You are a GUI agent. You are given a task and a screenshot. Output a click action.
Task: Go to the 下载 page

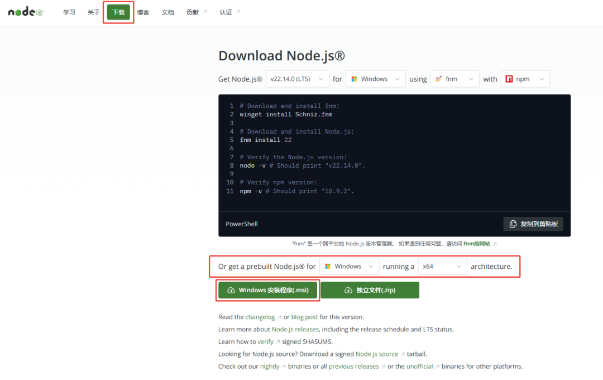coord(118,12)
